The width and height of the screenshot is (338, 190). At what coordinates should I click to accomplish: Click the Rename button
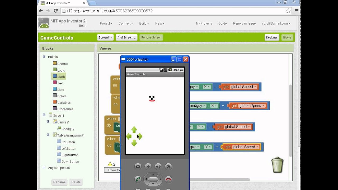coord(59,182)
